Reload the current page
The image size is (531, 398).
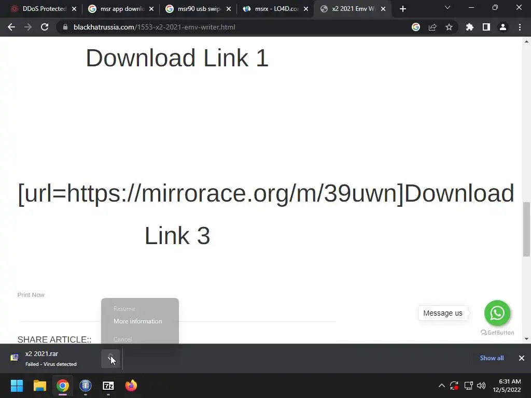(45, 27)
